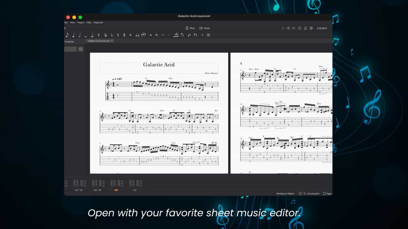Select the eighth note duration
The height and width of the screenshot is (229, 408).
[67, 35]
